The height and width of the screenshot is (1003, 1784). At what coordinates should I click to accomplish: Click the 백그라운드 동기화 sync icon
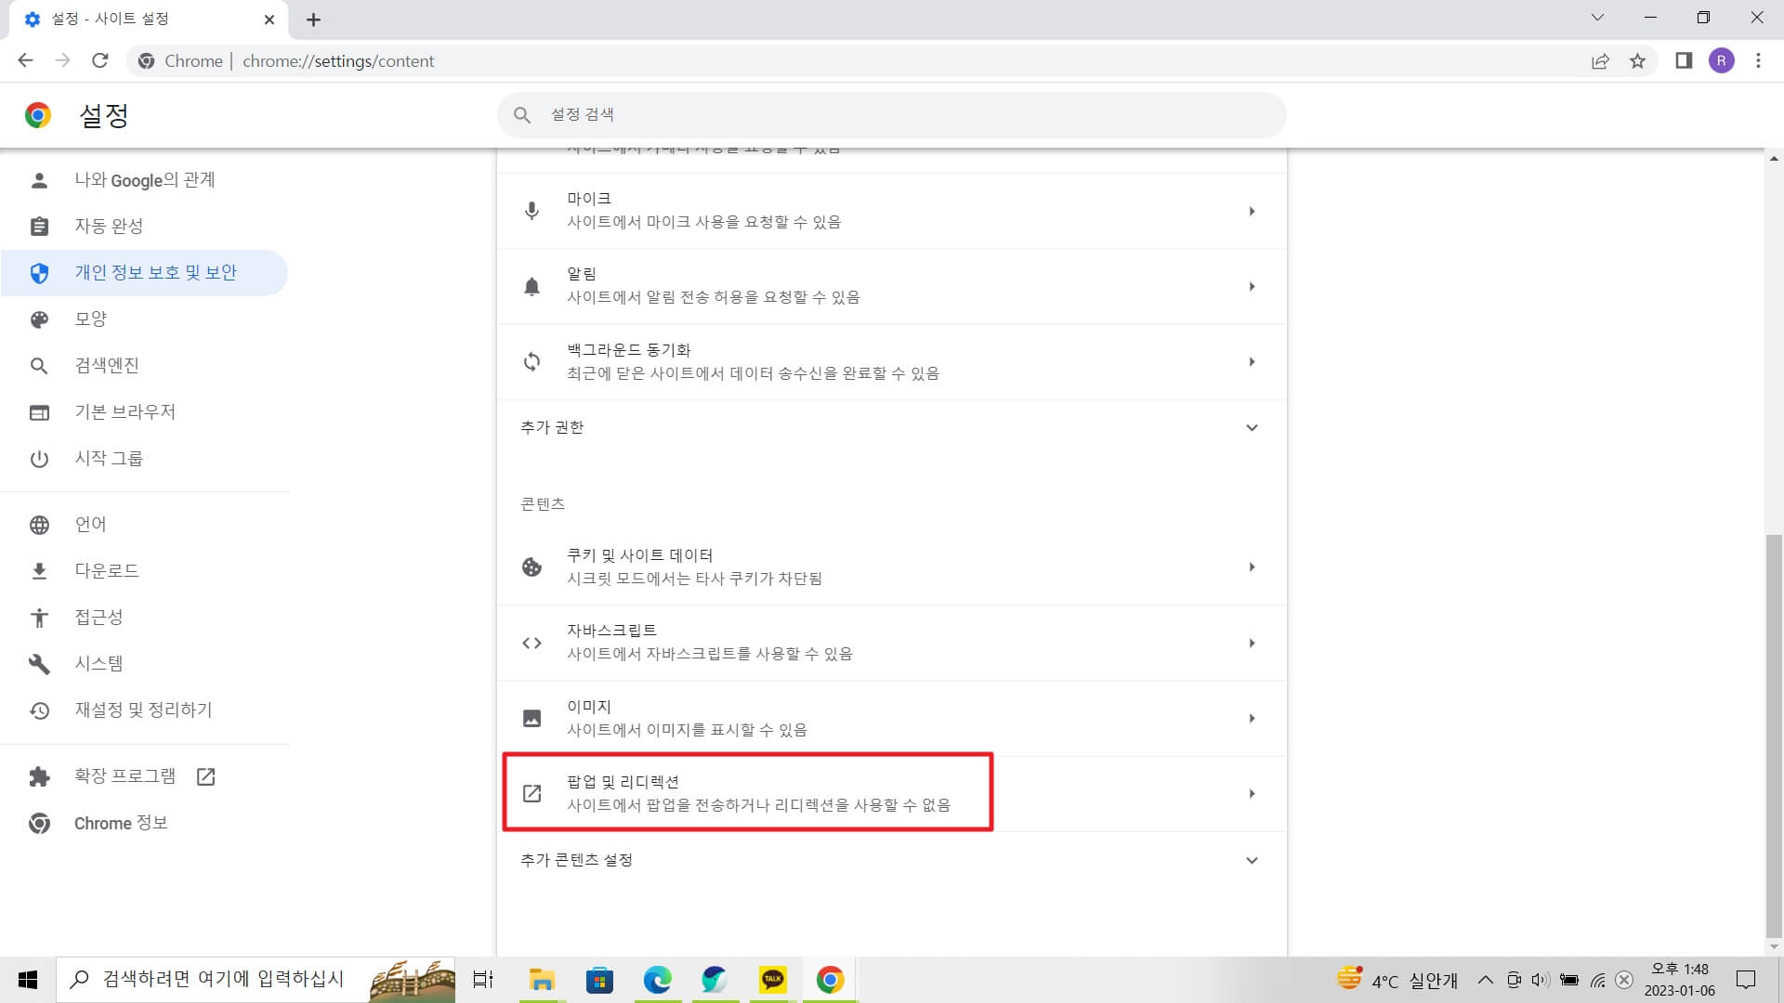[x=531, y=360]
